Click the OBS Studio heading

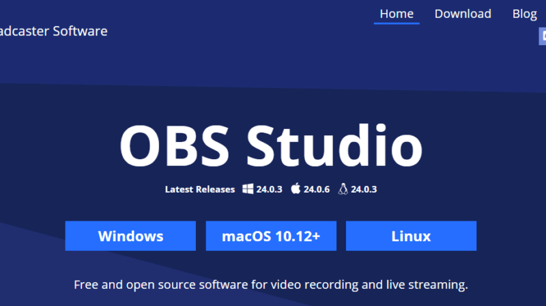pyautogui.click(x=271, y=145)
